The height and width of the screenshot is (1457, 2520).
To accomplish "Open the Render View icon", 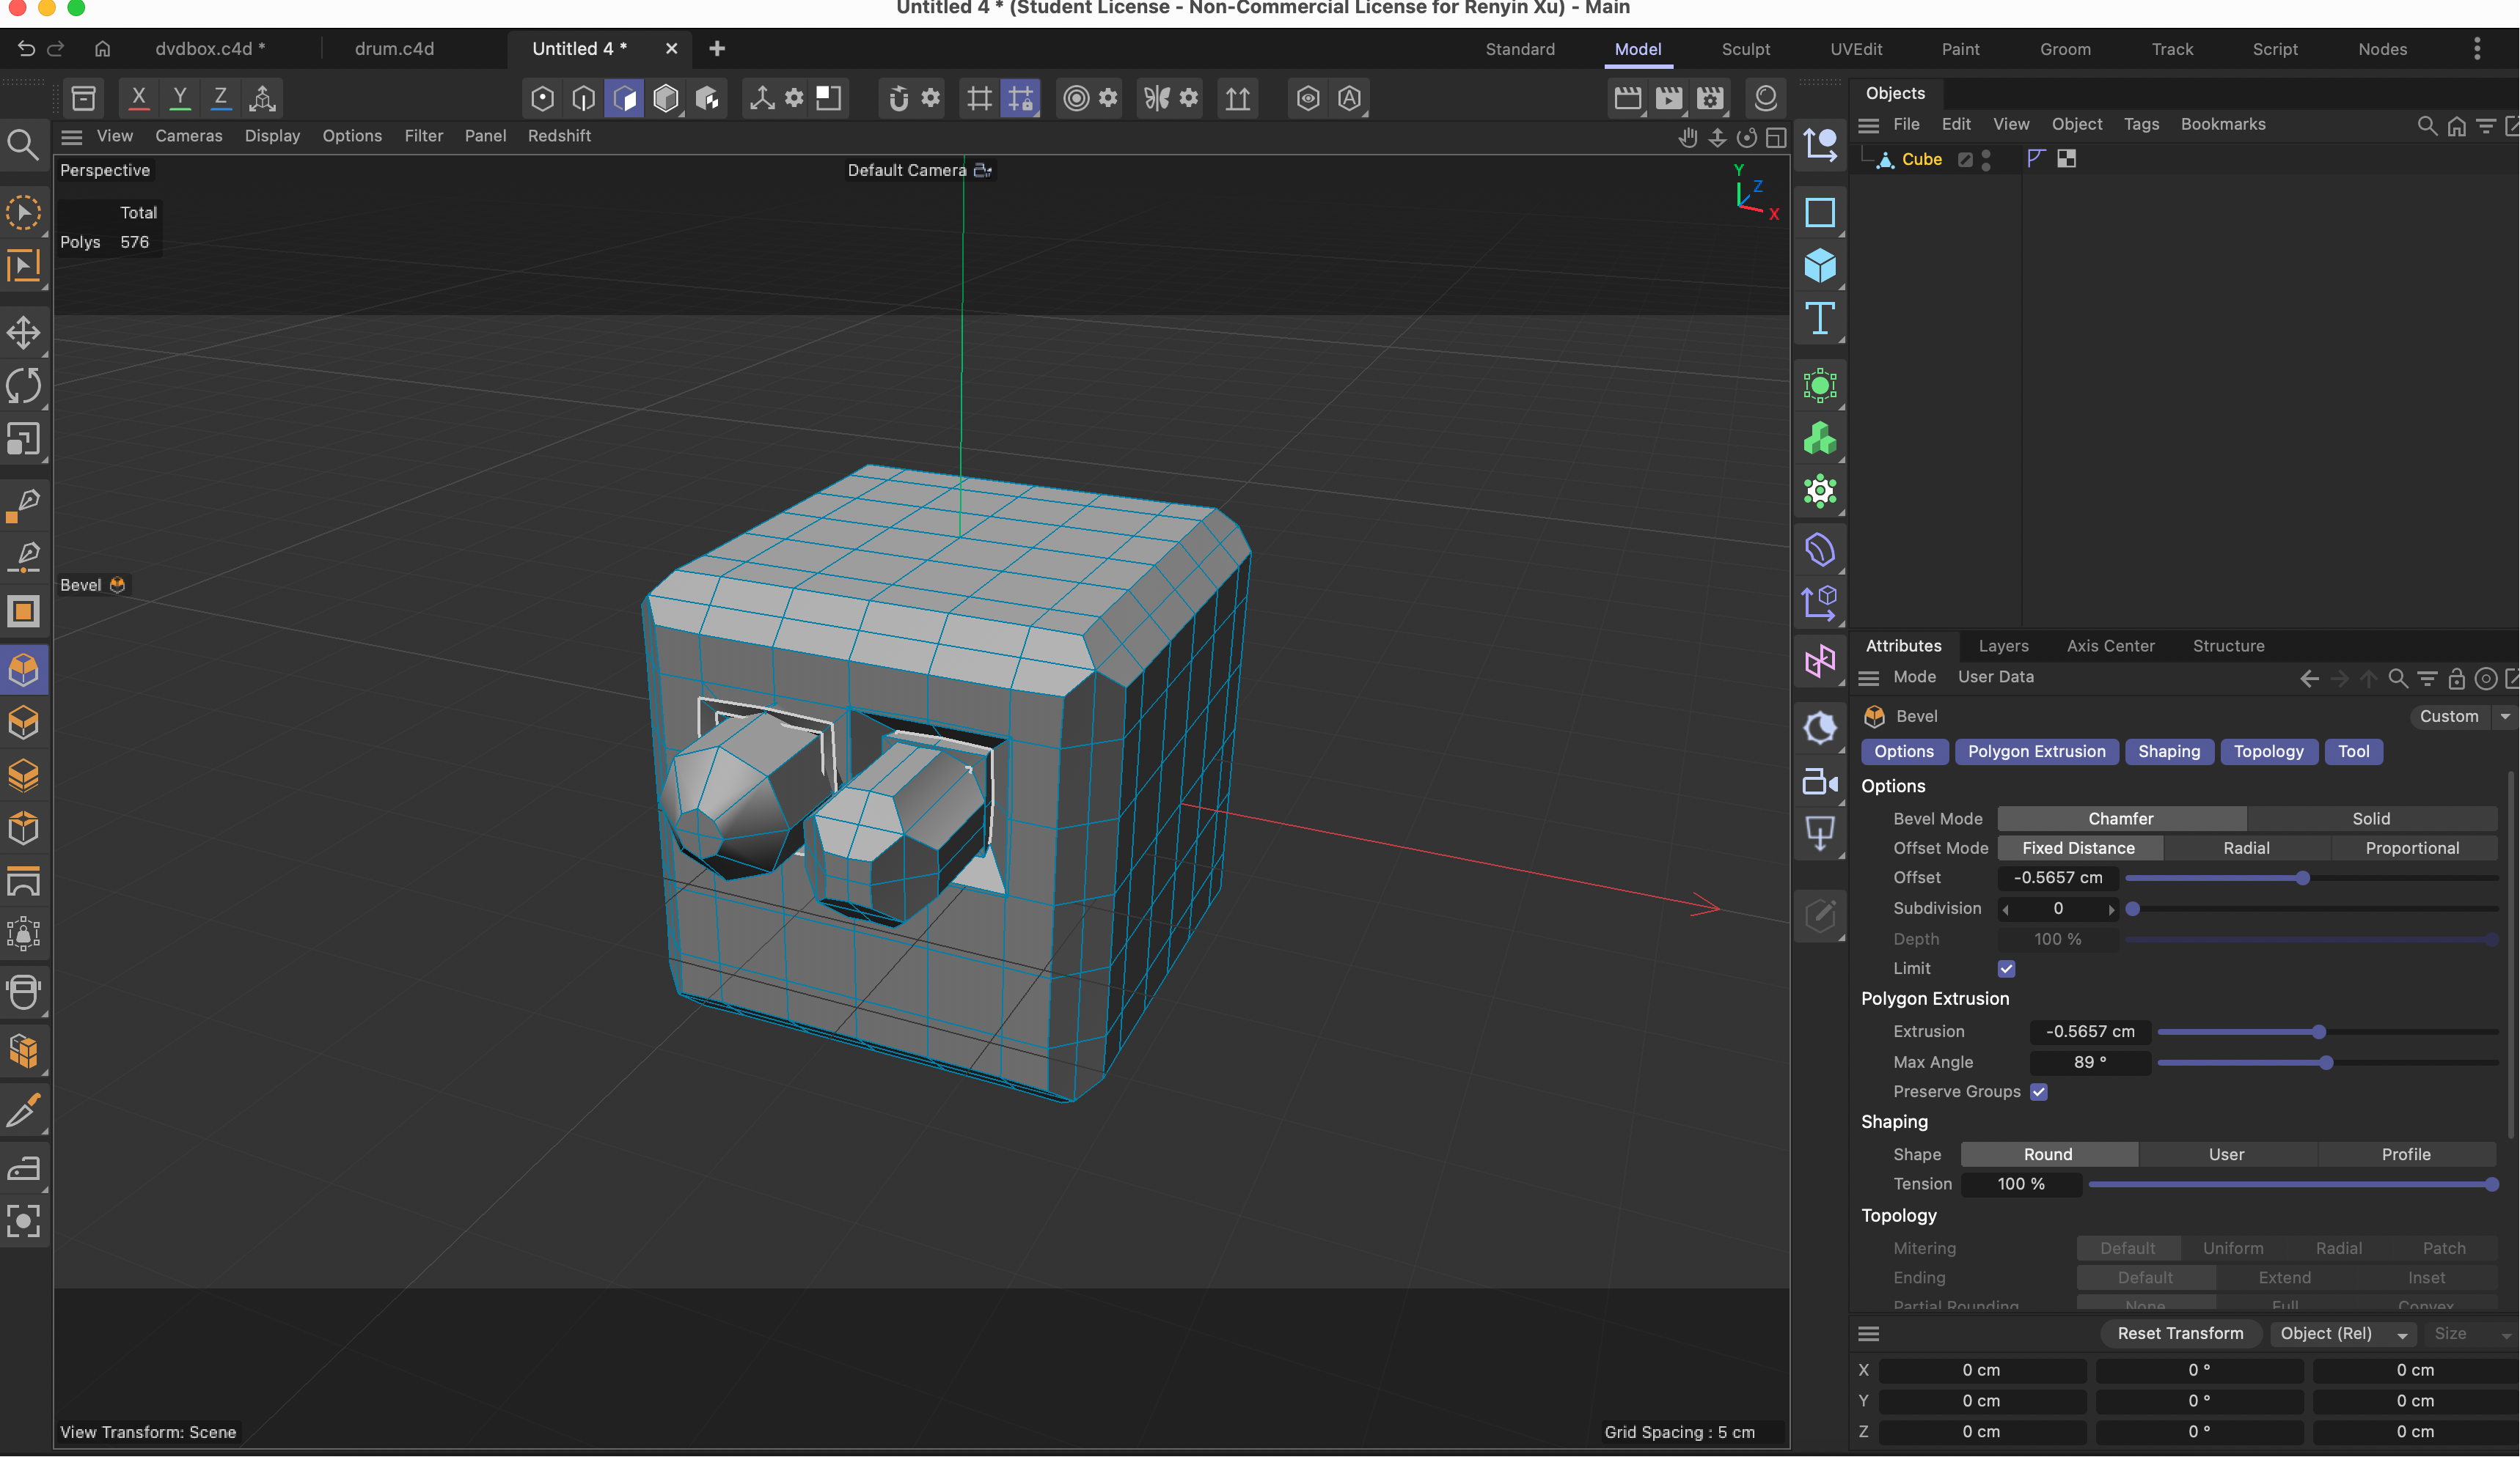I will coord(1628,98).
